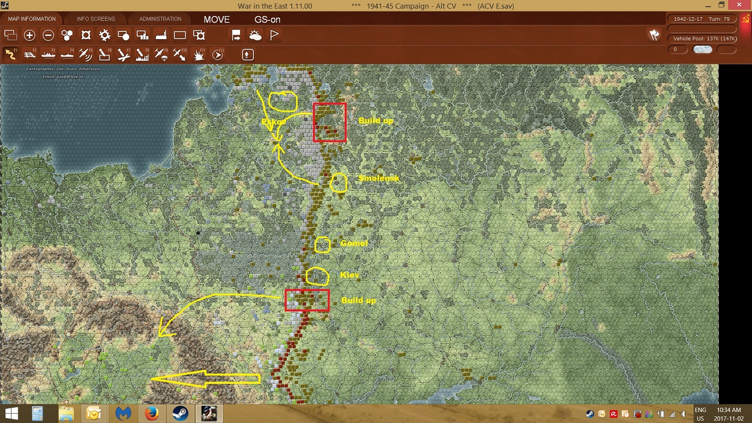The image size is (752, 423).
Task: Click the GS-on status label
Action: pyautogui.click(x=267, y=19)
